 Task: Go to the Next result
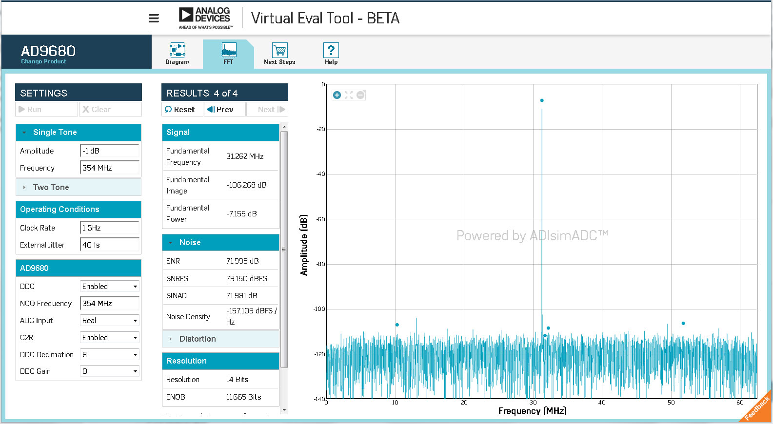point(267,109)
